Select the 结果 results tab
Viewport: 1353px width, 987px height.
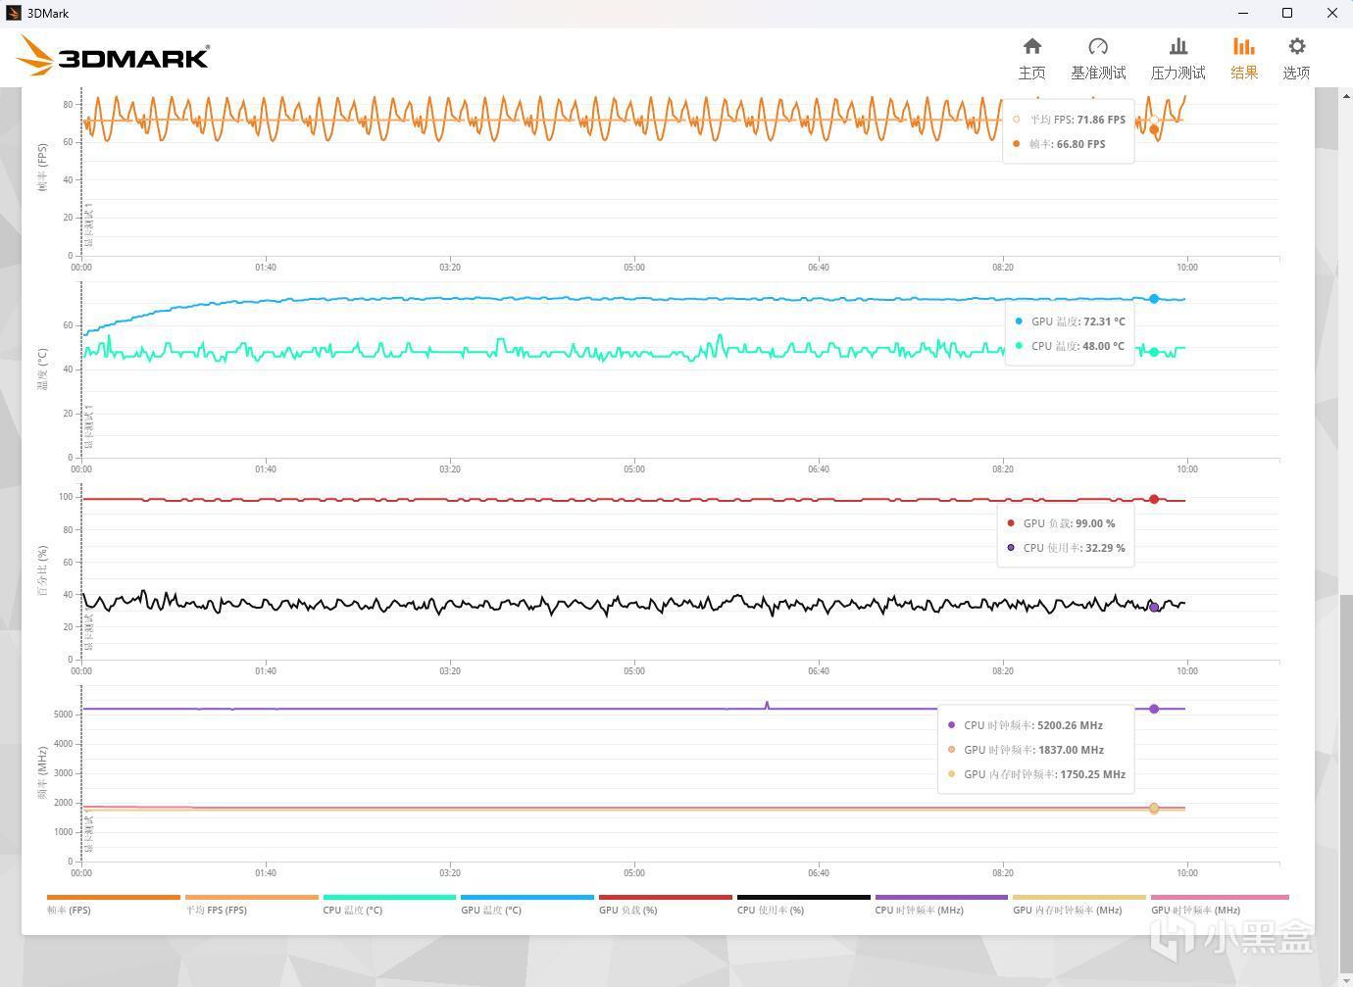[1244, 59]
